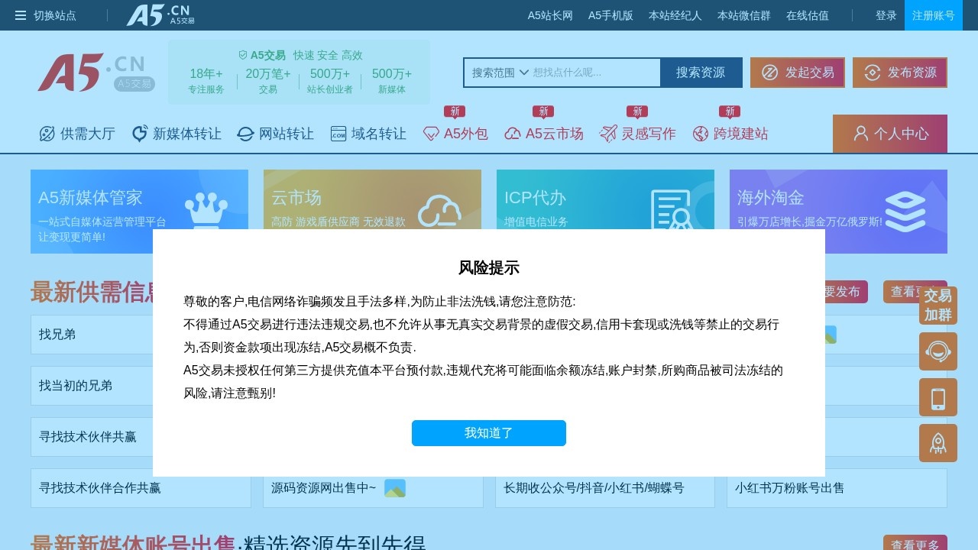This screenshot has height=550, width=978.
Task: Open the 个人中心 user menu
Action: point(889,134)
